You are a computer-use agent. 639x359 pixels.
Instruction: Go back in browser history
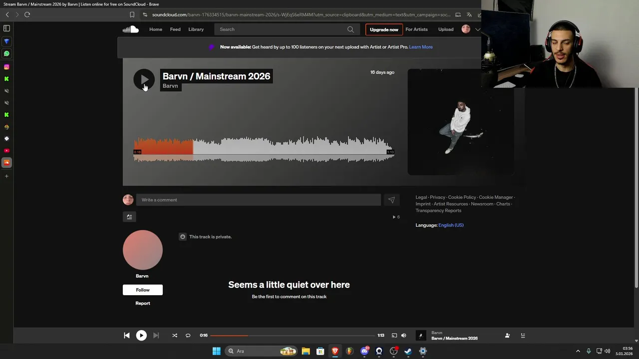tap(7, 14)
